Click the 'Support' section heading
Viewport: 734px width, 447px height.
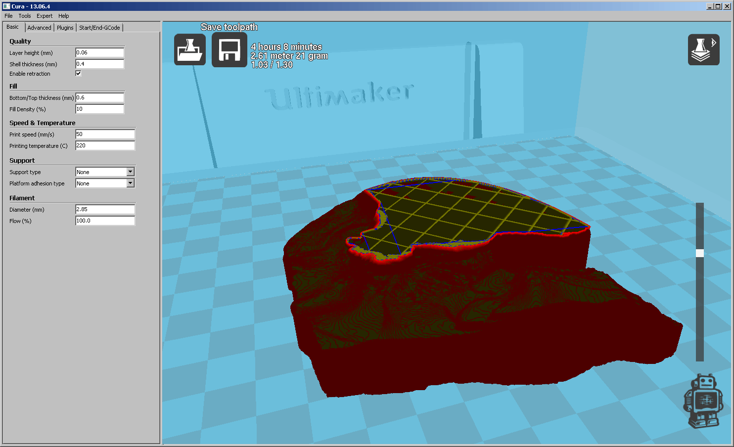click(22, 161)
